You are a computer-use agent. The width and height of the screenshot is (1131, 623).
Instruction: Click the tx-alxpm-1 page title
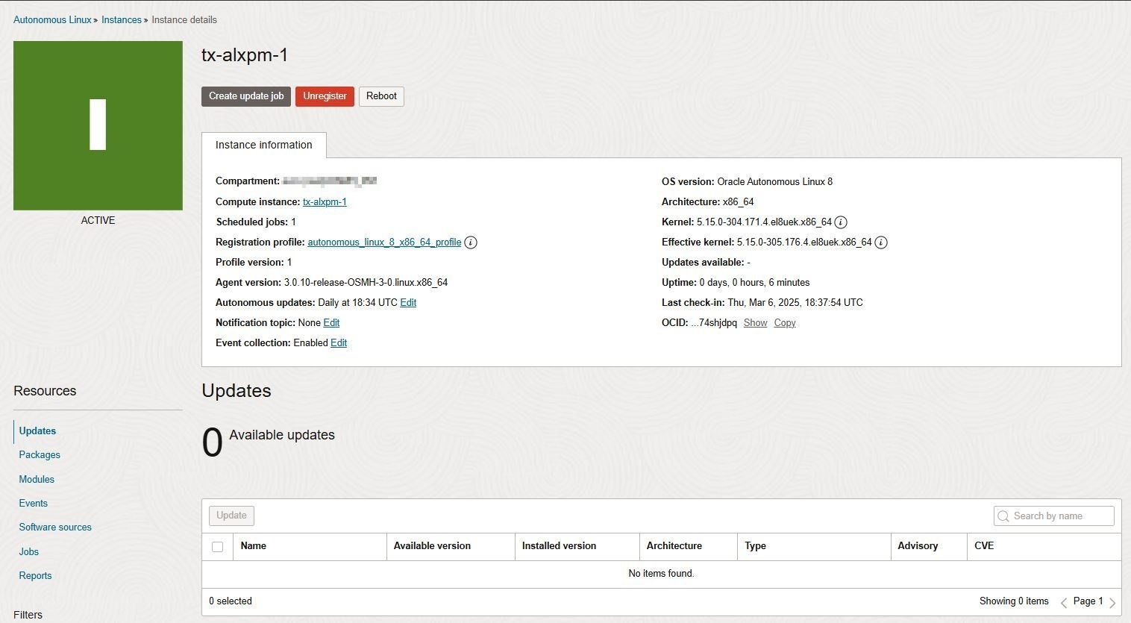(245, 55)
